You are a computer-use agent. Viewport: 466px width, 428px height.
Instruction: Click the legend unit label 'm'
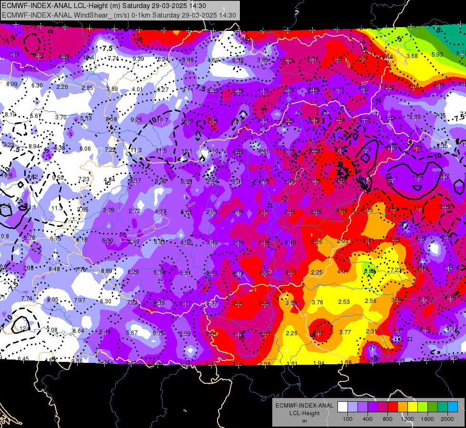[304, 421]
